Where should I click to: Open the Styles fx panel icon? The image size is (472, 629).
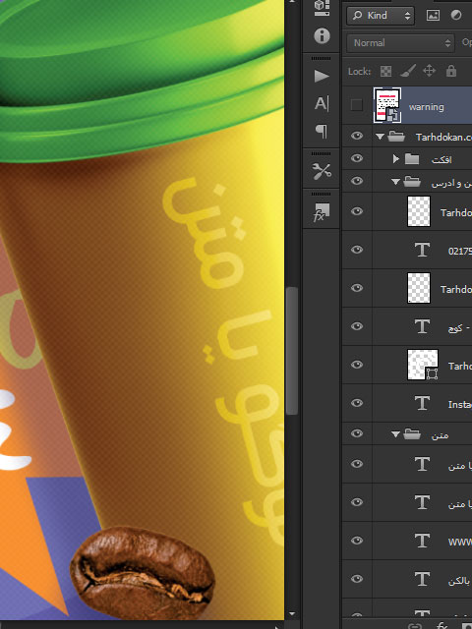pyautogui.click(x=322, y=212)
